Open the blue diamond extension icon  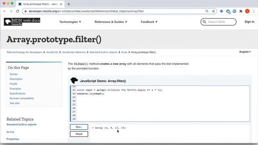tap(221, 11)
